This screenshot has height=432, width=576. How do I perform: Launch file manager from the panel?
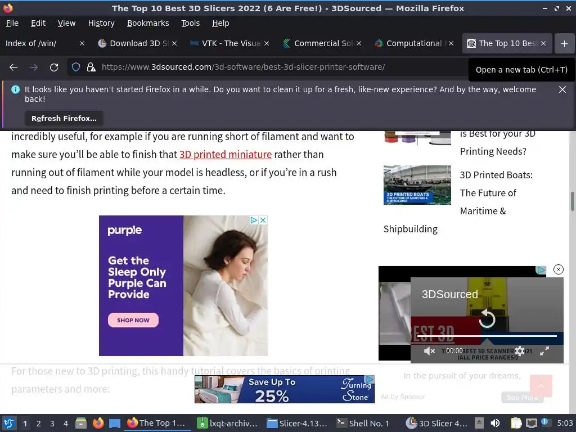tap(81, 423)
